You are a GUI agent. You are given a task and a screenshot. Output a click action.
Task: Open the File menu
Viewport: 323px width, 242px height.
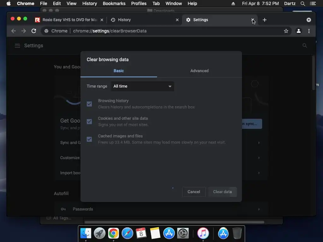click(x=44, y=3)
